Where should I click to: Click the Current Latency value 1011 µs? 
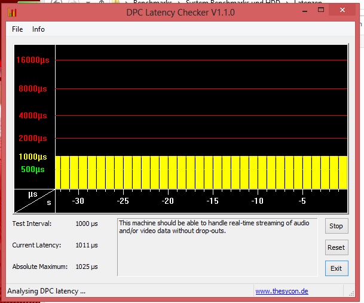87,245
